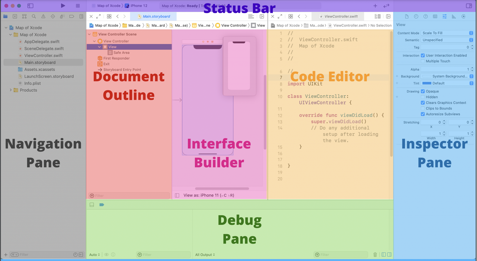Show the Identity inspector

pos(435,16)
